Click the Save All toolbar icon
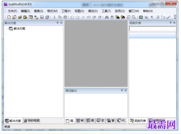 click(47, 17)
